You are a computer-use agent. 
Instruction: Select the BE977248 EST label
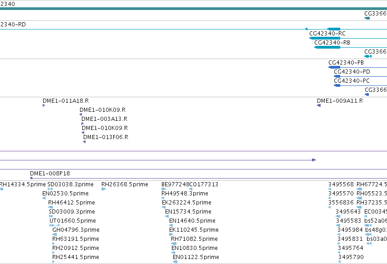(x=175, y=184)
